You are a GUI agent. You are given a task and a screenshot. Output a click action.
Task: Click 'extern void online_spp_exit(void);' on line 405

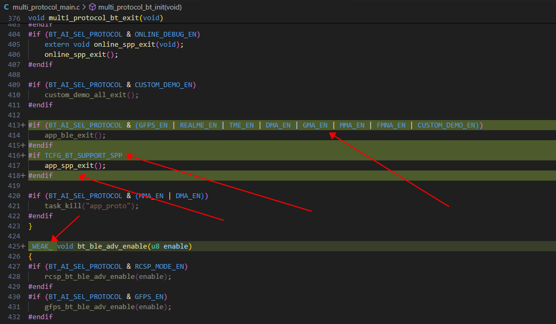pyautogui.click(x=114, y=45)
